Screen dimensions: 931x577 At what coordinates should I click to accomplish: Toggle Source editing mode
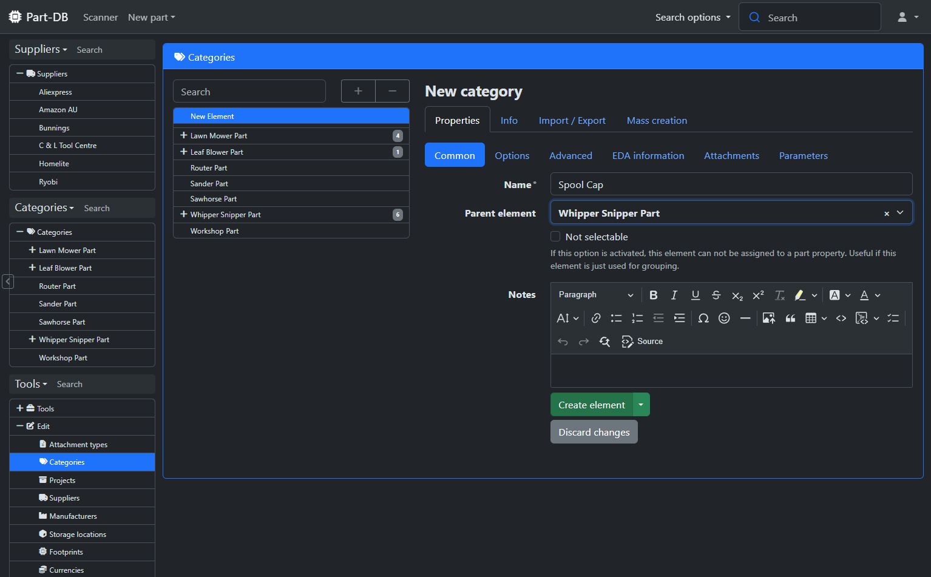tap(642, 342)
